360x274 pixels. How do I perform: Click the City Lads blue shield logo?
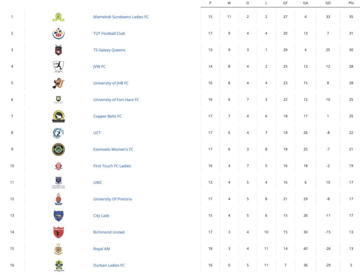(x=58, y=216)
